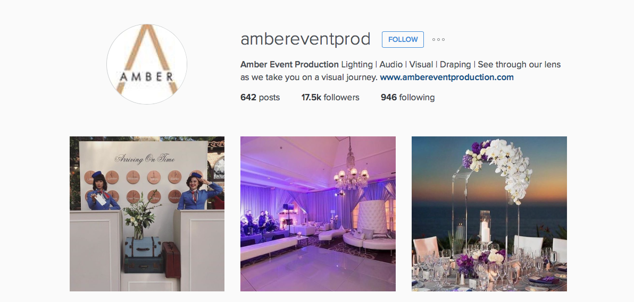The image size is (634, 302).
Task: Click the 'Lighting | Audio | Visual | Draping' bio text
Action: (406, 65)
